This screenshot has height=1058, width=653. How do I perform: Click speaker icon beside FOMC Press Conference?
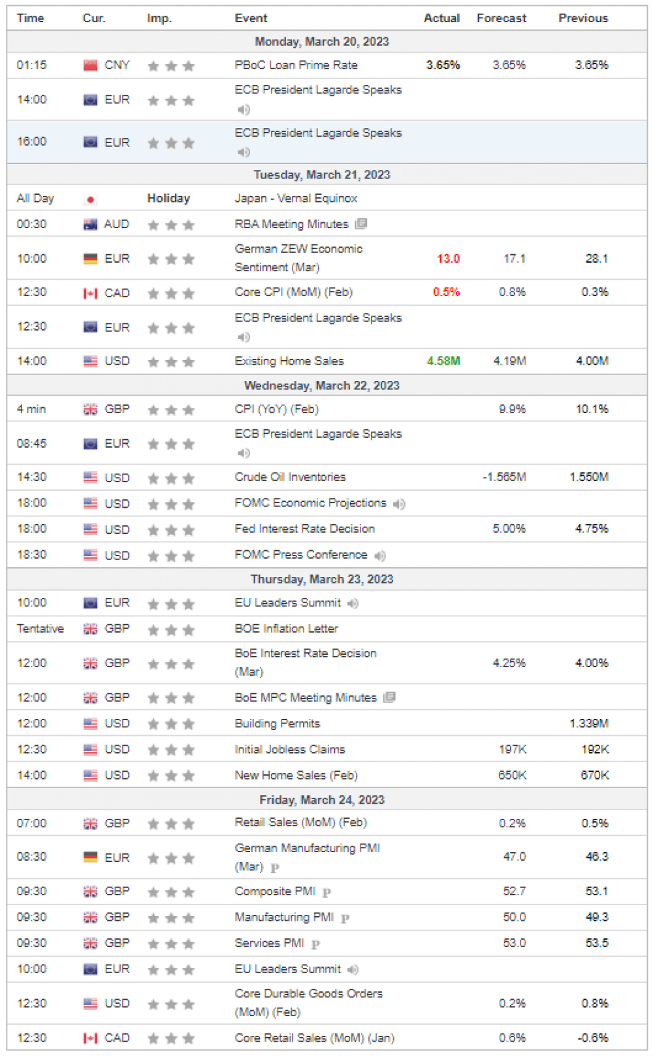pyautogui.click(x=380, y=555)
